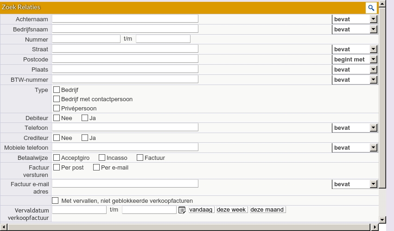394x231 pixels.
Task: Tick the Bedrijf type checkbox
Action: [x=57, y=90]
